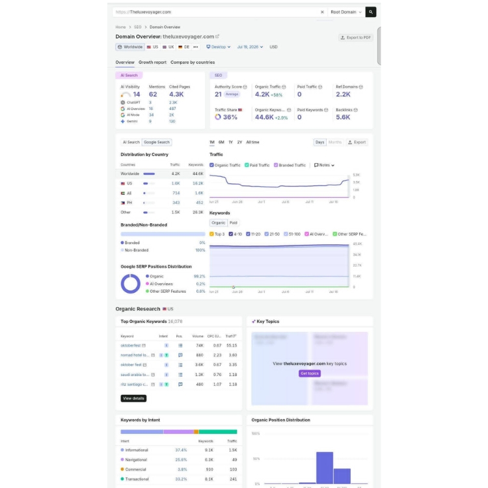488x488 pixels.
Task: Toggle the AI Overviews keywords checkbox
Action: click(306, 234)
